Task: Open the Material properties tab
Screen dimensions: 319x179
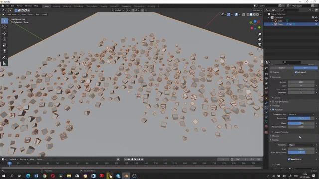Action: pyautogui.click(x=266, y=126)
